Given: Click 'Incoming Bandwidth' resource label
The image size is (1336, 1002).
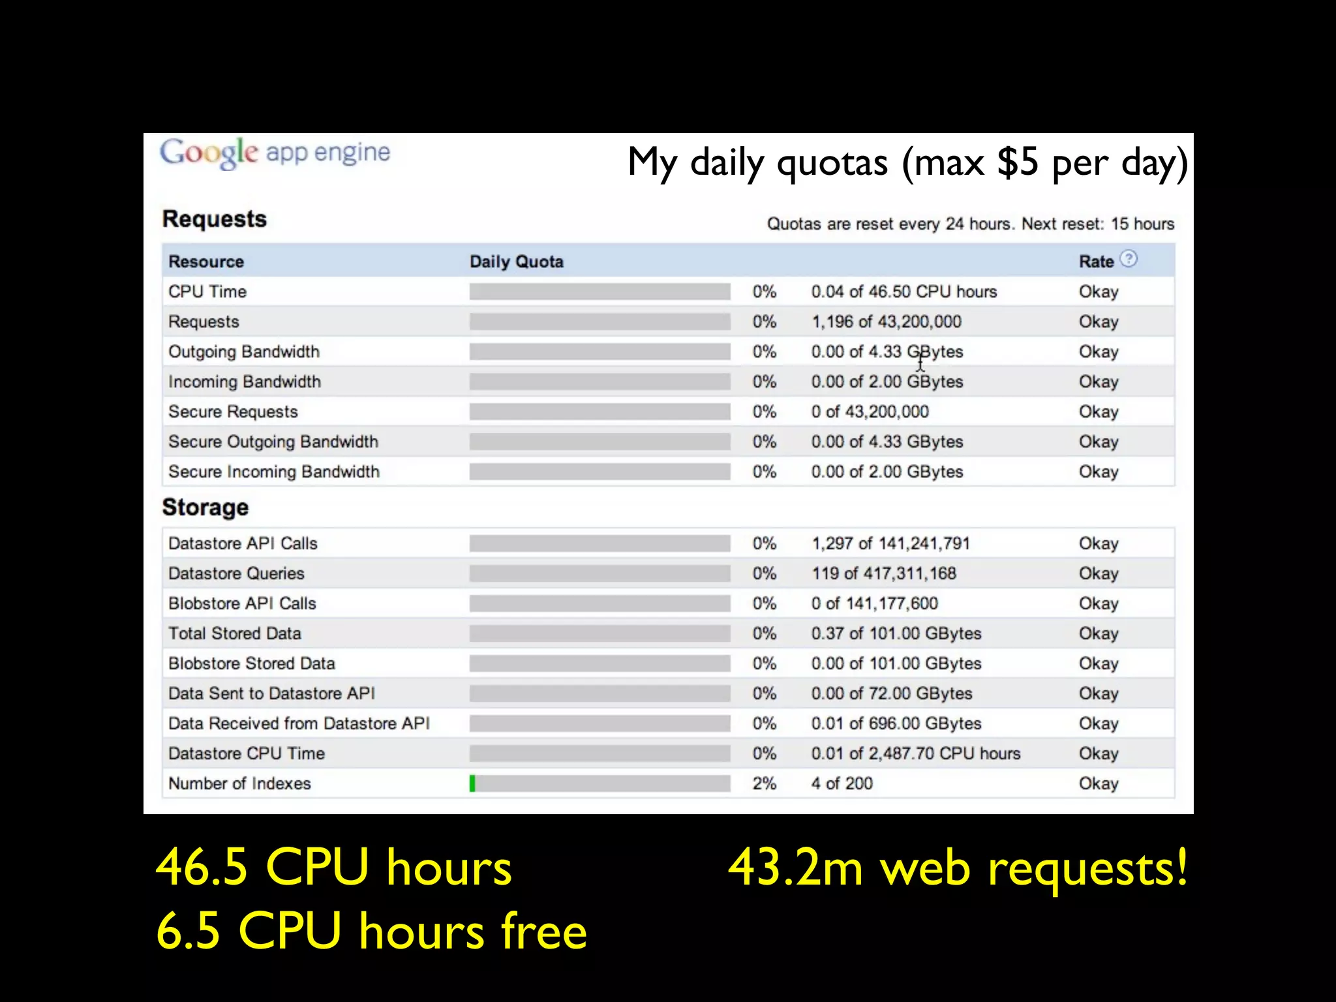Looking at the screenshot, I should pyautogui.click(x=245, y=382).
